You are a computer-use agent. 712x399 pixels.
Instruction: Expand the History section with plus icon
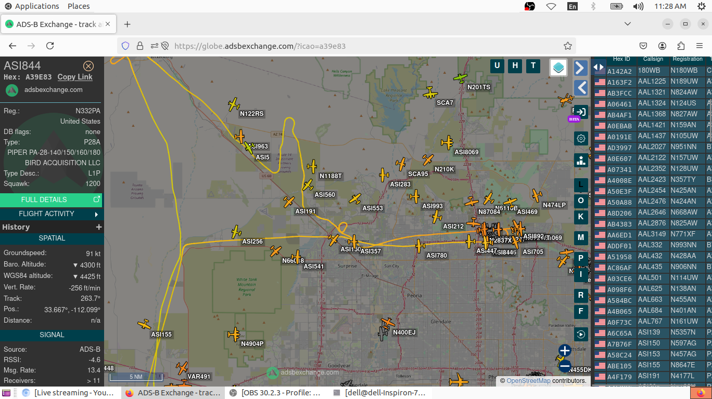pyautogui.click(x=99, y=227)
